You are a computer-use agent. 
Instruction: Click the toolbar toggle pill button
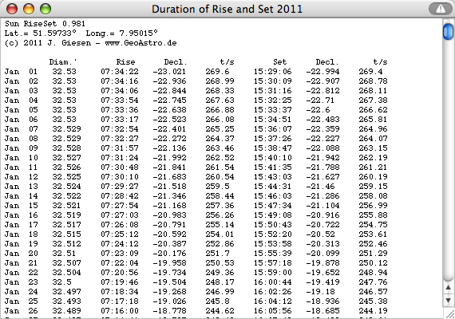pos(440,9)
